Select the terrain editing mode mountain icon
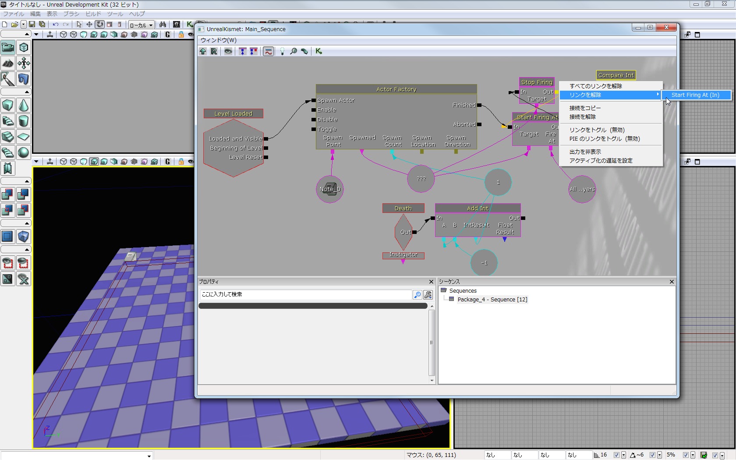 tap(8, 63)
